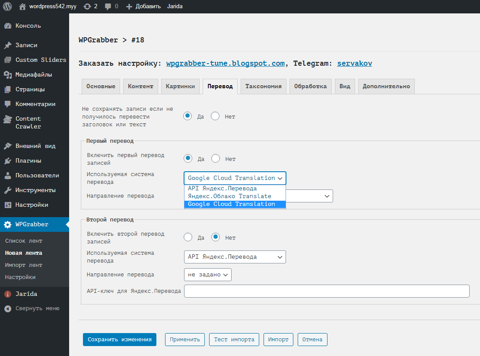Image resolution: width=480 pixels, height=356 pixels.
Task: Switch to the Таксономия tab
Action: [263, 86]
